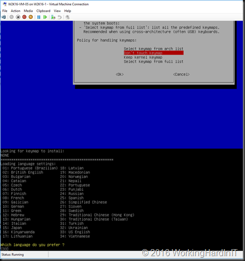Click the 'Which language do you prefer ?' prompt

(32, 245)
